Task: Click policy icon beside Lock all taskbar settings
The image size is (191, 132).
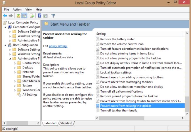Action: [x=98, y=73]
